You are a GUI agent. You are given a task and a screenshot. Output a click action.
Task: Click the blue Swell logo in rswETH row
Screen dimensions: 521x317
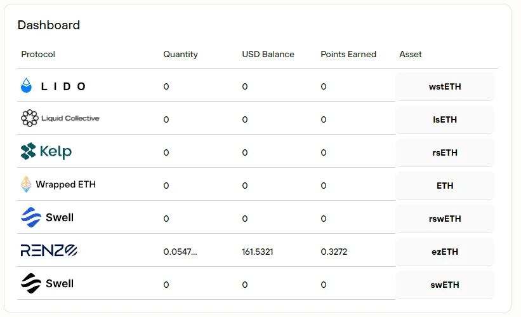tap(31, 217)
